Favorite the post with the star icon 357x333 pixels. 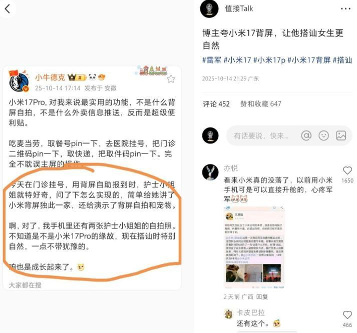coord(171,79)
